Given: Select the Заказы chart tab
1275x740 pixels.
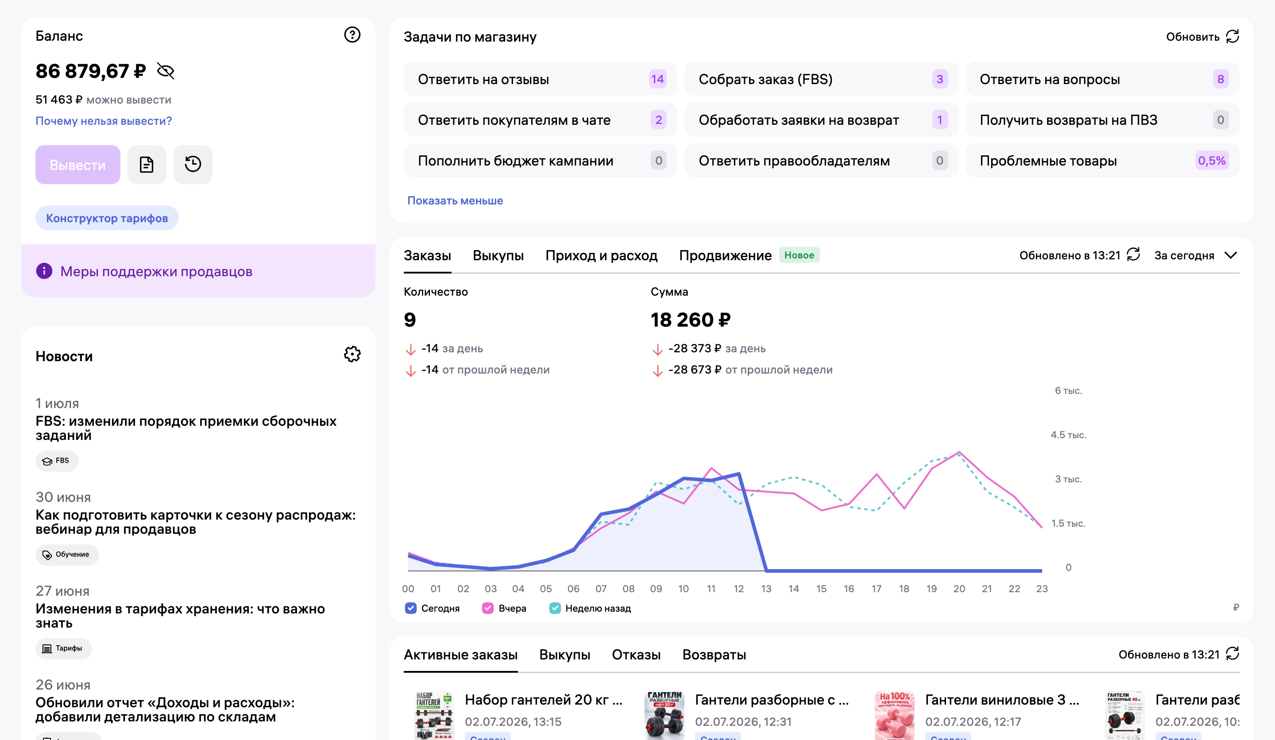Looking at the screenshot, I should click(x=427, y=255).
